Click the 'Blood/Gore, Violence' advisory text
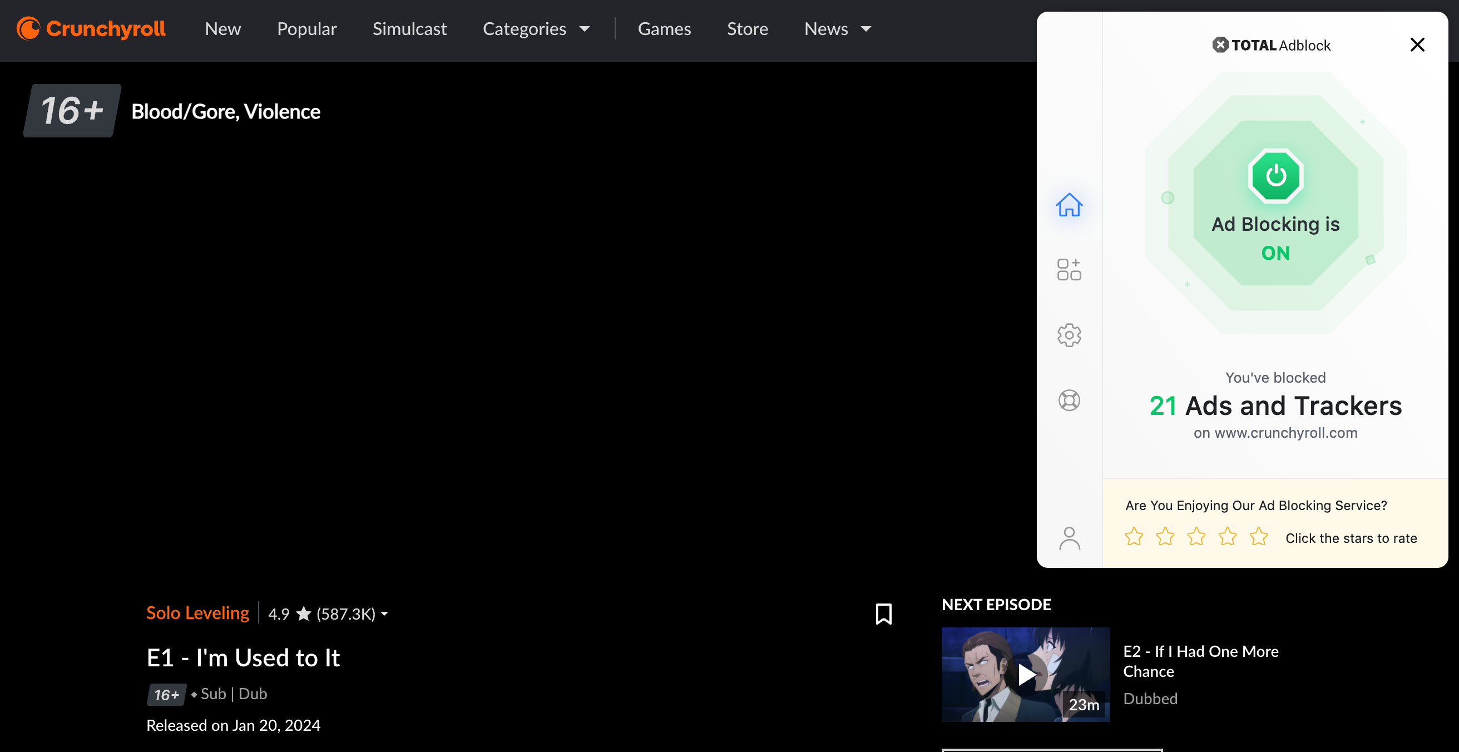Viewport: 1459px width, 752px height. (x=226, y=111)
